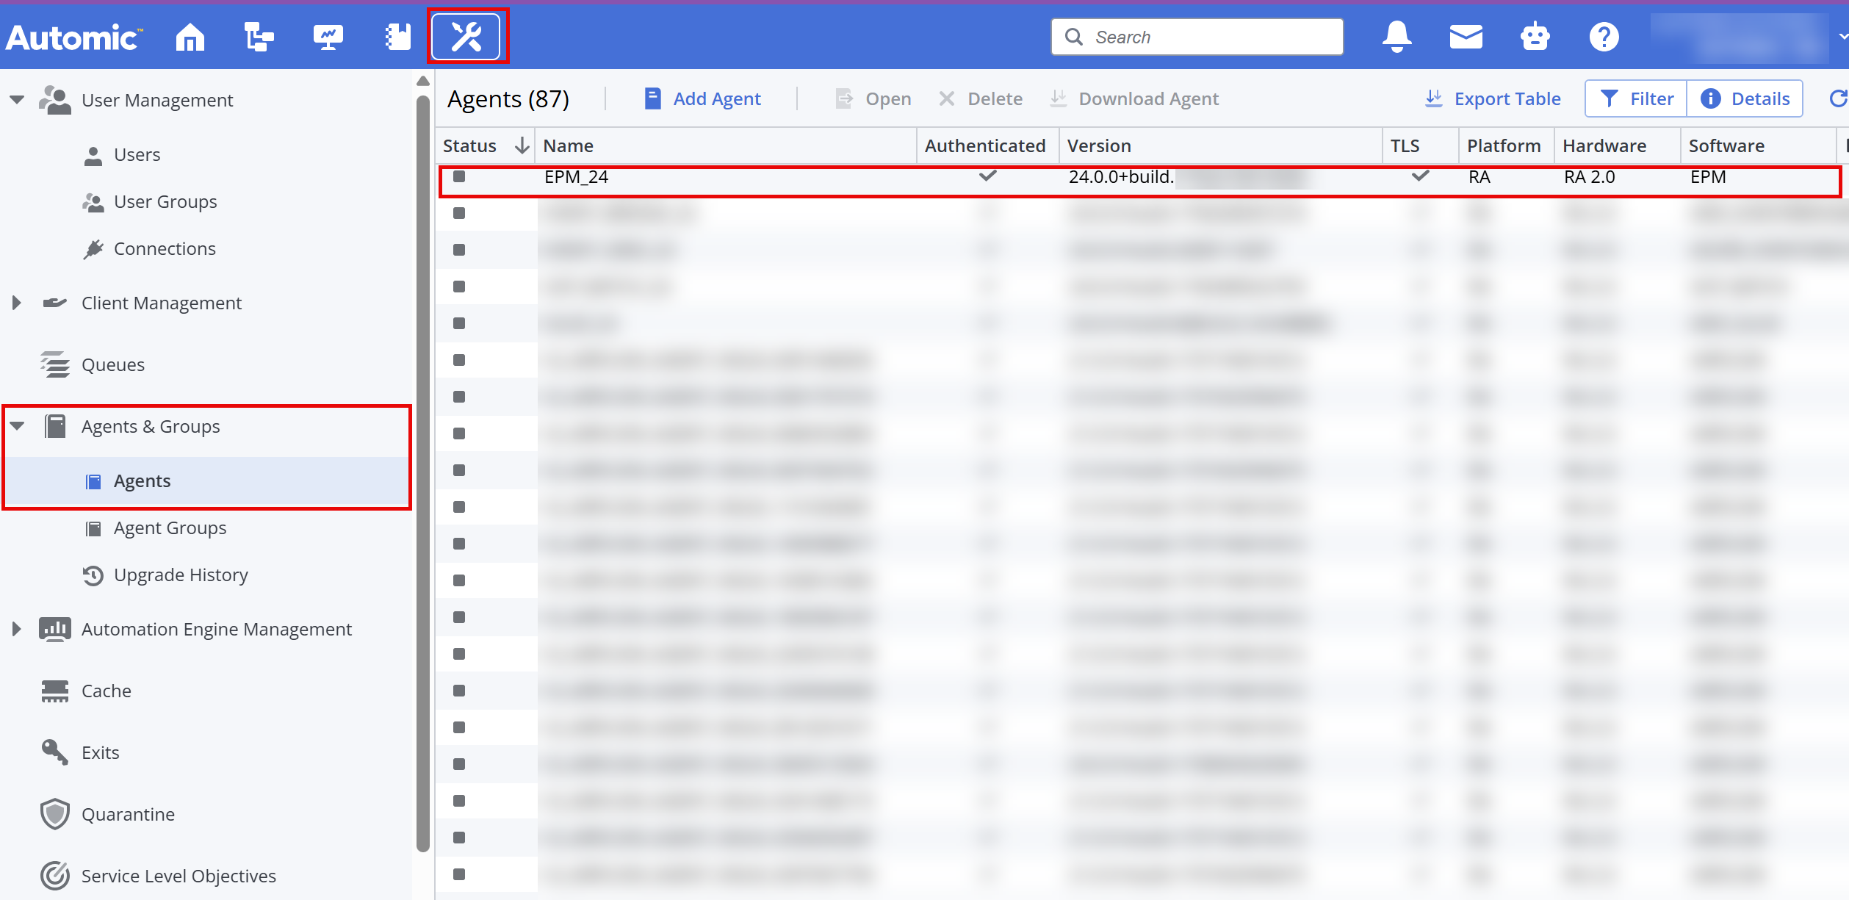The width and height of the screenshot is (1849, 900).
Task: Click the sidebar vertical scrollbar
Action: pyautogui.click(x=422, y=470)
